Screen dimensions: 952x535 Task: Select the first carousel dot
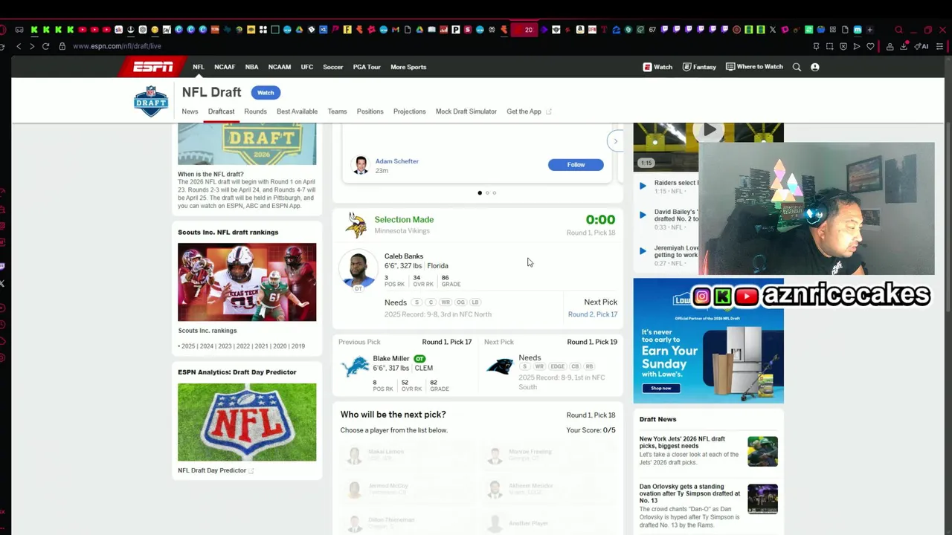point(479,193)
